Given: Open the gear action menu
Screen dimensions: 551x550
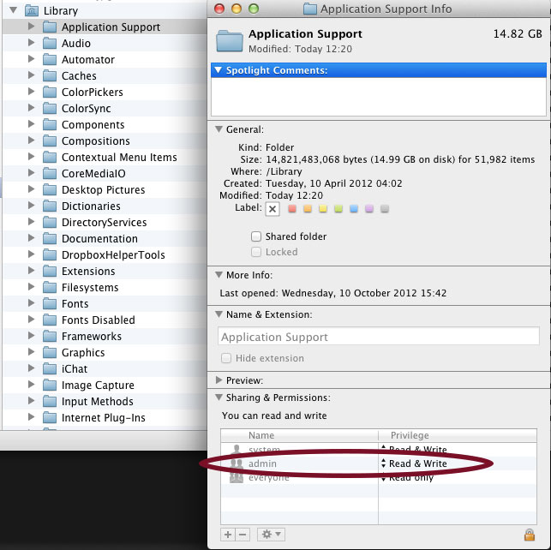Looking at the screenshot, I should [272, 535].
